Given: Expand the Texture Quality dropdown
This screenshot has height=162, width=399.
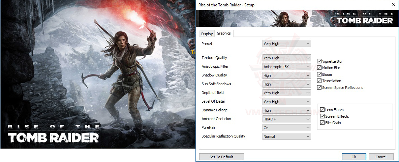Looking at the screenshot, I should coord(287,58).
